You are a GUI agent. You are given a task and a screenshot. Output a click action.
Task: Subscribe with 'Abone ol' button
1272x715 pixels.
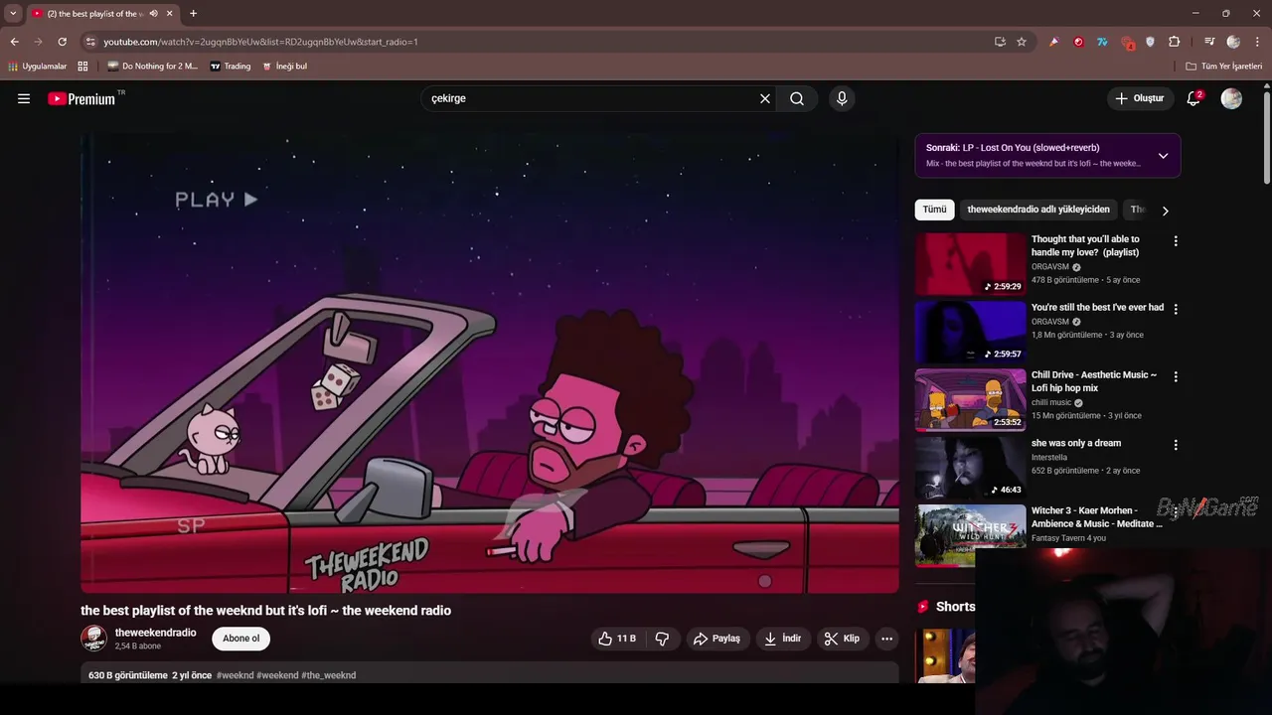click(x=241, y=639)
